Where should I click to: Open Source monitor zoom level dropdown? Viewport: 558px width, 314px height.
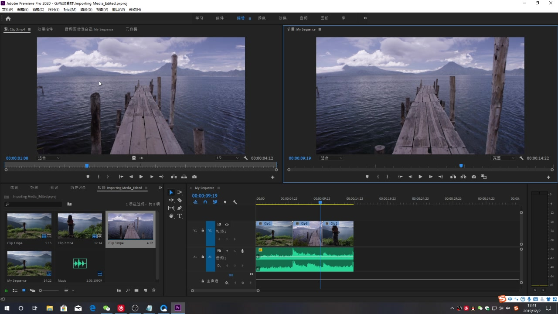[x=48, y=158]
